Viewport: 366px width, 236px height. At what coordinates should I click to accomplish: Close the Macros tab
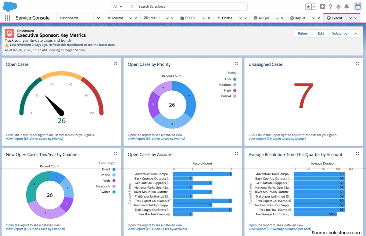pyautogui.click(x=136, y=18)
